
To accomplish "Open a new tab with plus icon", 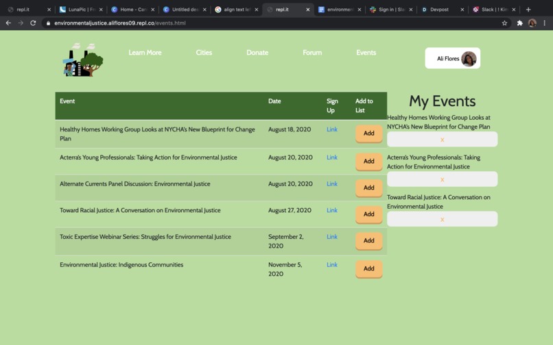I will coord(528,10).
